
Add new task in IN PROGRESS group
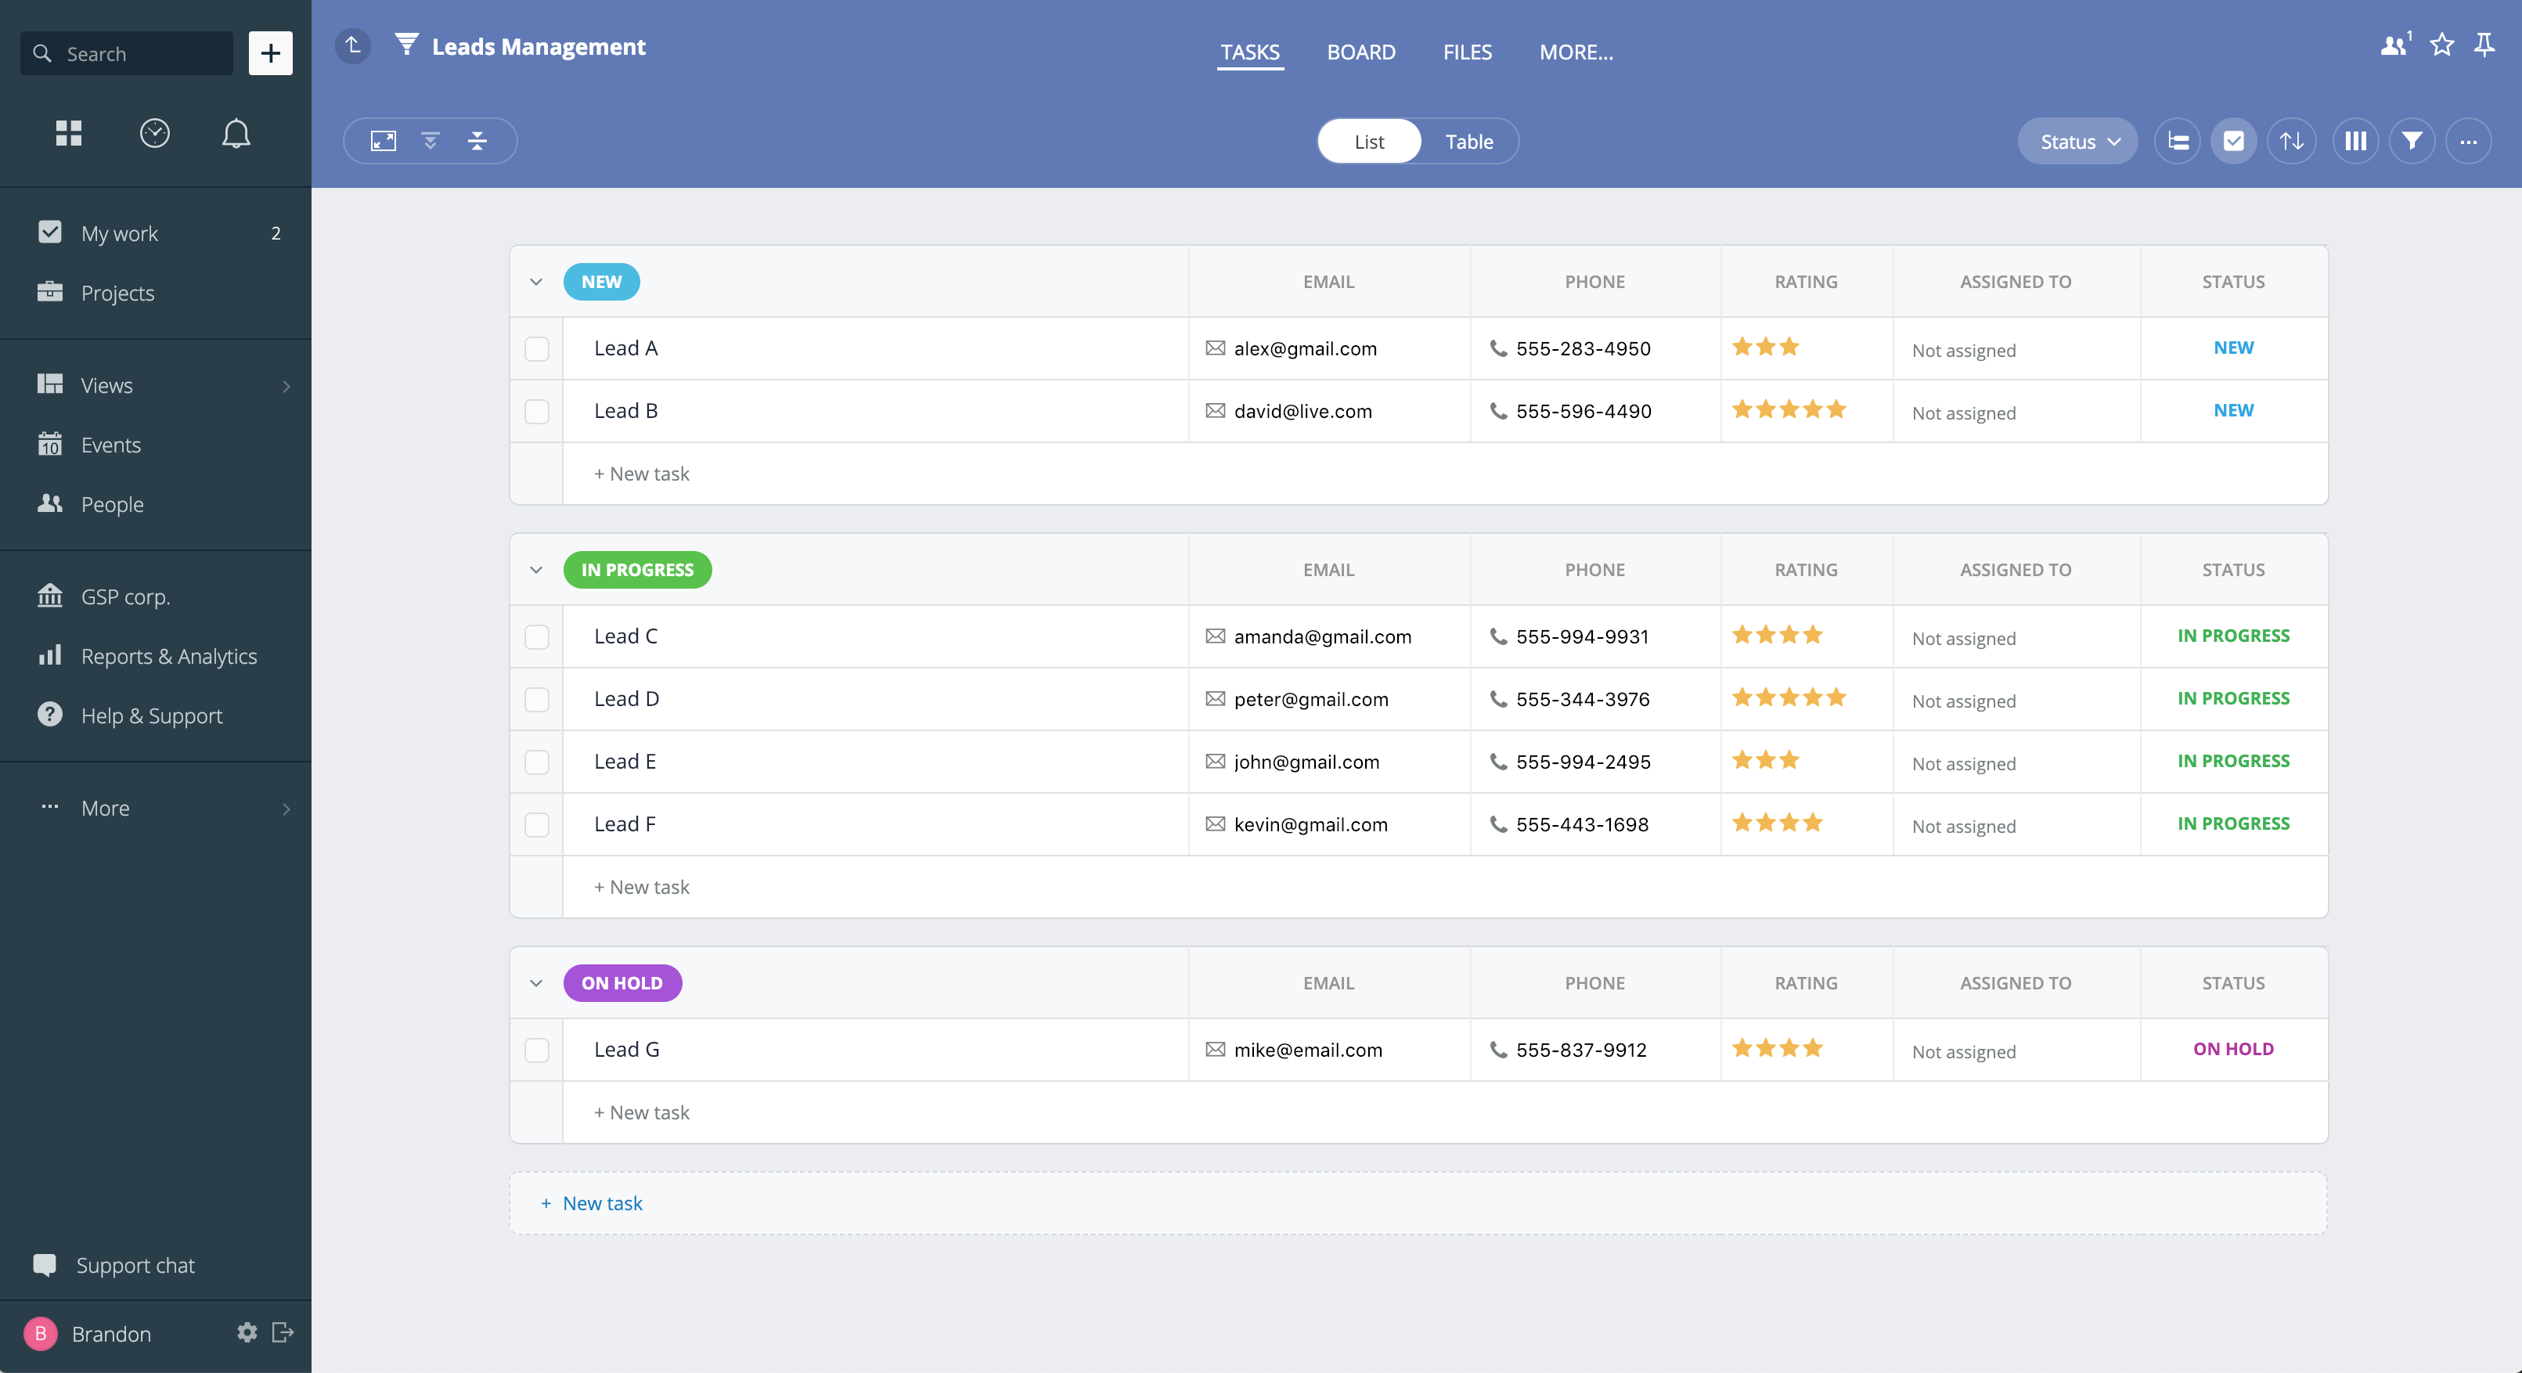(641, 887)
